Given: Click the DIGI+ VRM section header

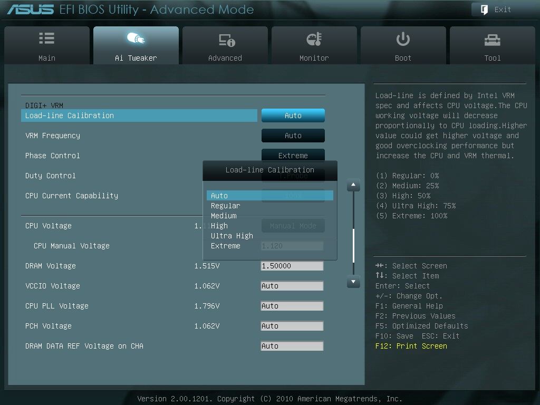Looking at the screenshot, I should pos(44,105).
